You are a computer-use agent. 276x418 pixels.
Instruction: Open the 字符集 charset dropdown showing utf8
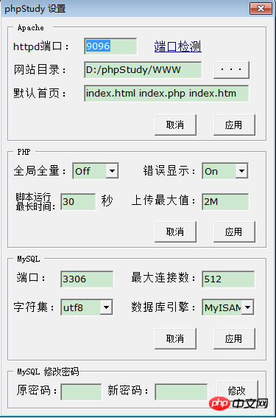[x=87, y=307]
